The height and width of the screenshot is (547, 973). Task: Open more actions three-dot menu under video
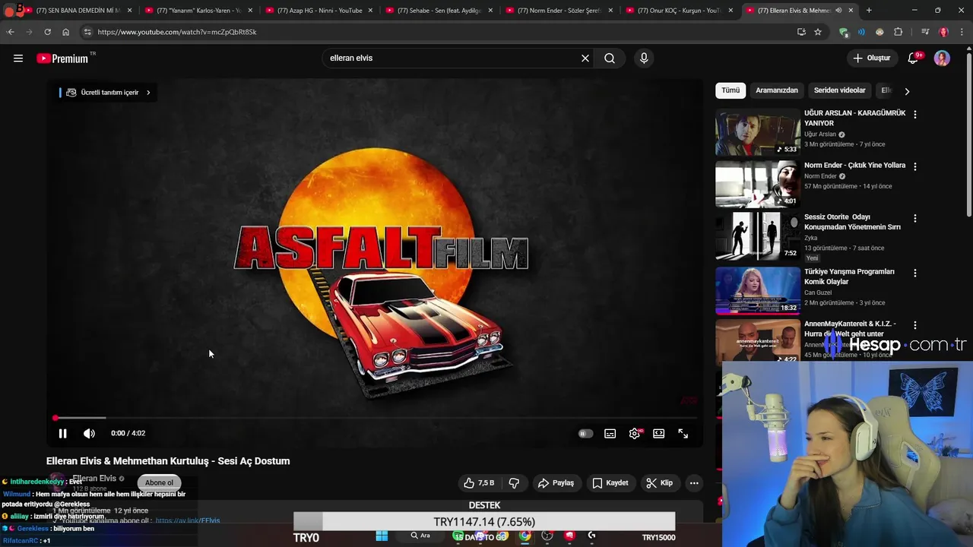point(694,482)
